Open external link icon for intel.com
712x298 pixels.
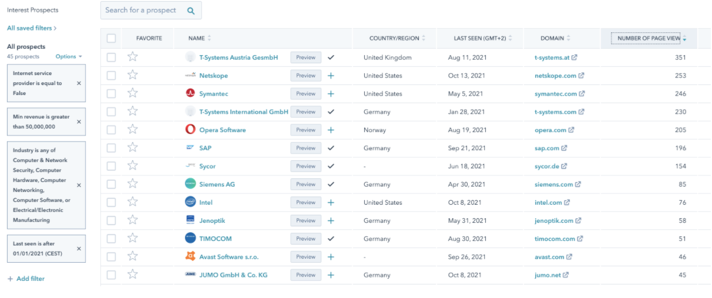(567, 202)
